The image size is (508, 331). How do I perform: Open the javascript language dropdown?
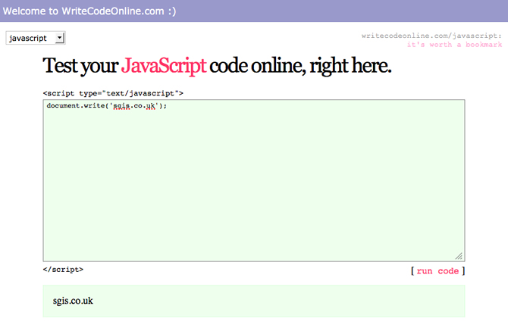(36, 38)
